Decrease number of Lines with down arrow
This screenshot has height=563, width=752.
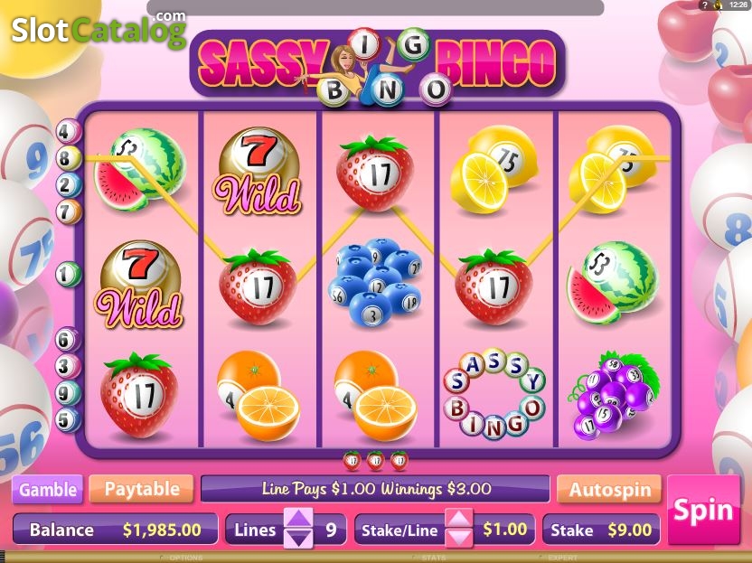coord(299,539)
